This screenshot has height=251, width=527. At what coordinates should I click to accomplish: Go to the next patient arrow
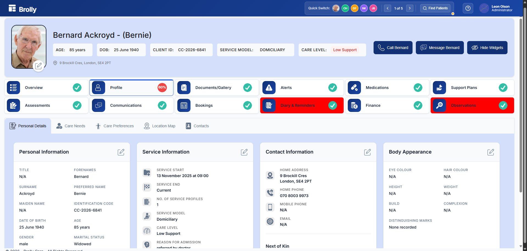pos(410,8)
